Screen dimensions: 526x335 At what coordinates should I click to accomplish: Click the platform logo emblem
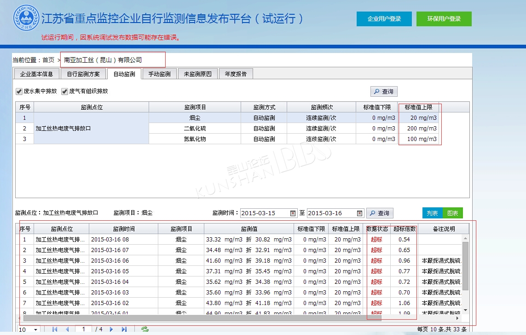[x=26, y=19]
